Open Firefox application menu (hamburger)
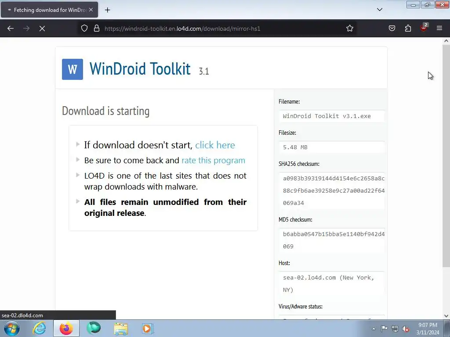This screenshot has height=337, width=450. tap(439, 29)
